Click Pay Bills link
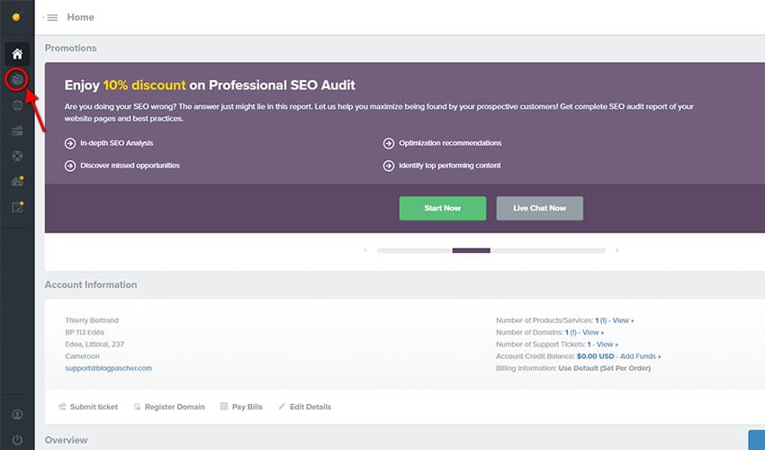Screen dimensions: 765x450 coord(247,407)
